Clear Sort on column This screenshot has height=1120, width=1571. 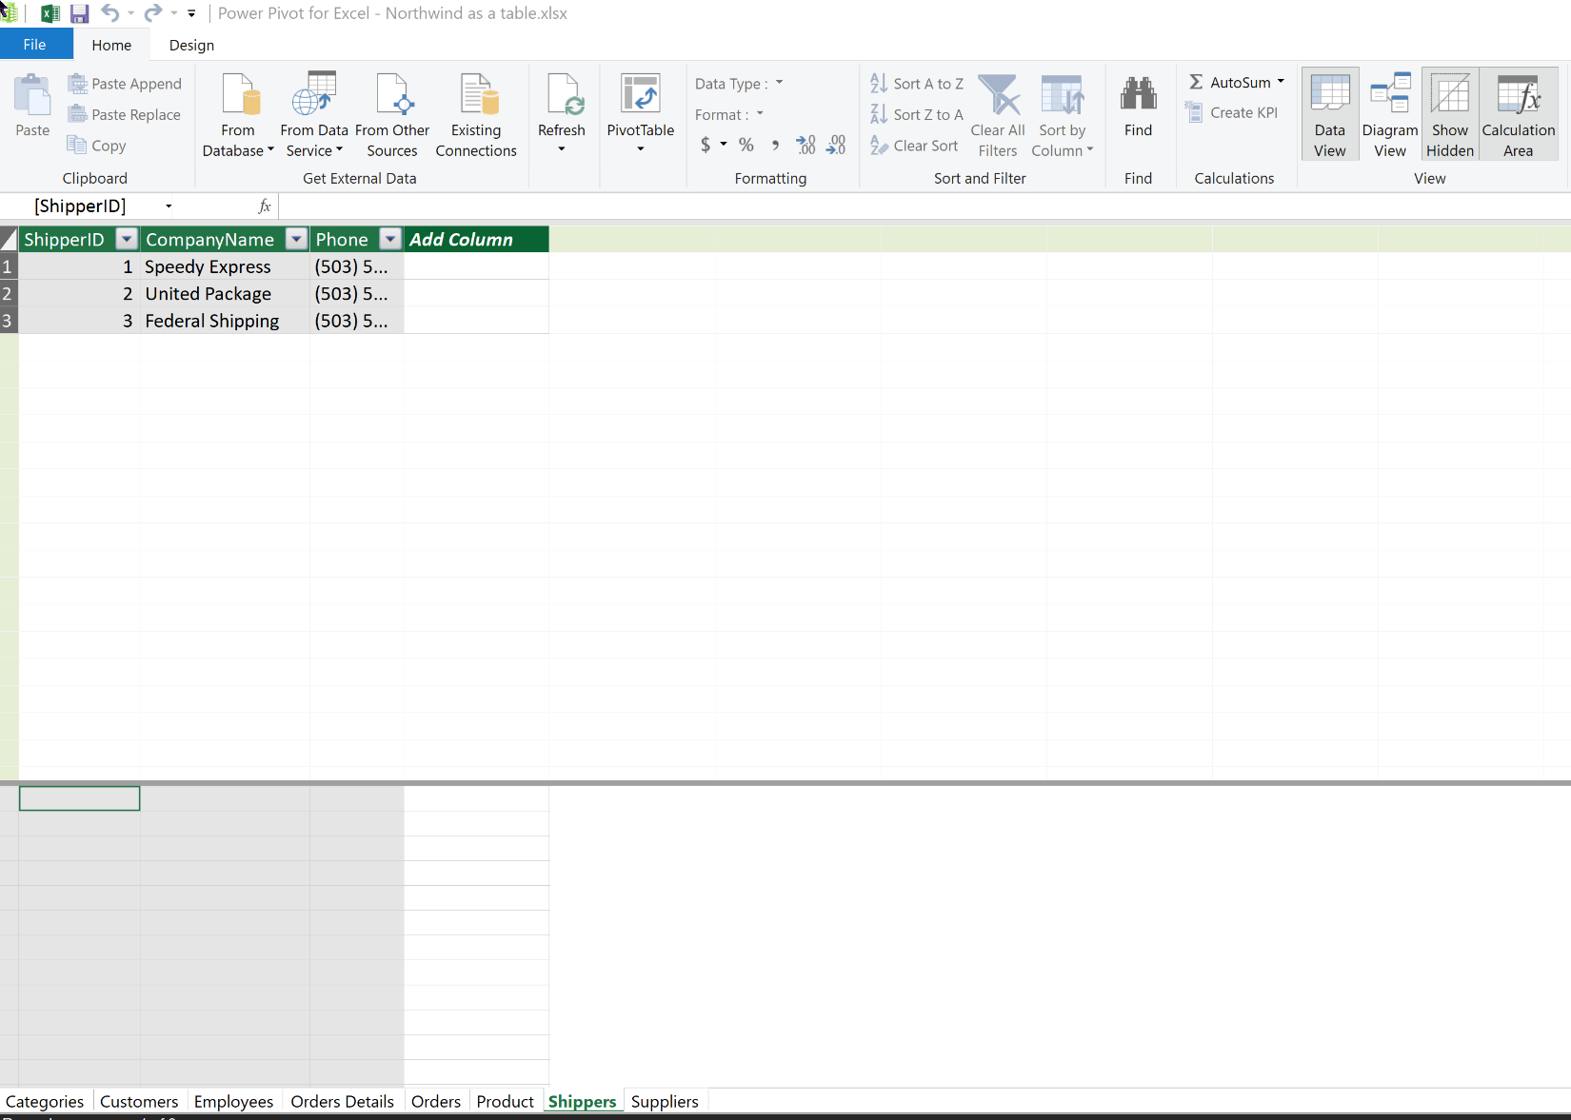click(x=914, y=146)
